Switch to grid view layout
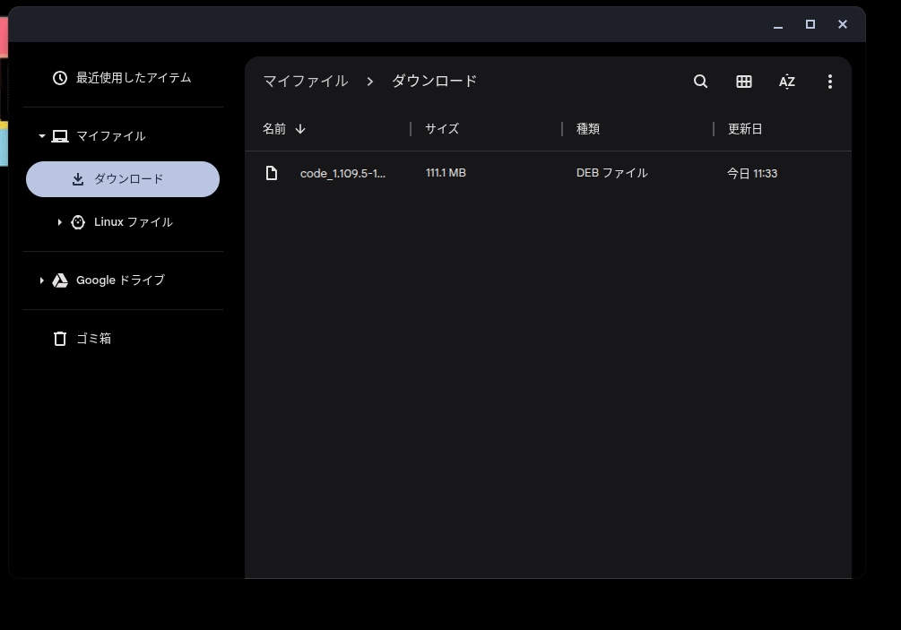901x630 pixels. click(743, 81)
